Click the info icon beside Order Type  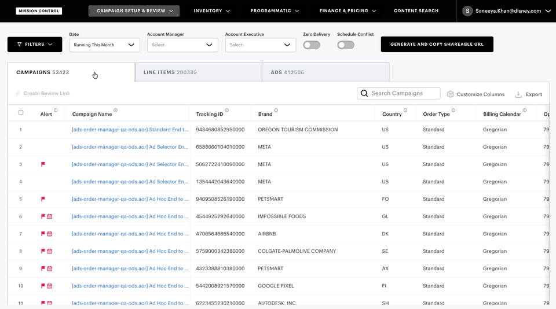point(453,110)
